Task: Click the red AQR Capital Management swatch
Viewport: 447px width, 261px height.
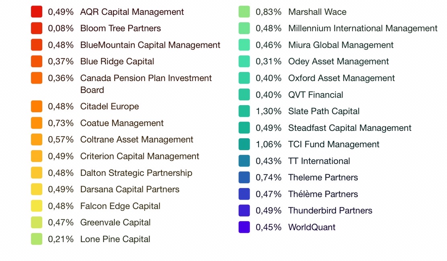Action: (x=37, y=12)
